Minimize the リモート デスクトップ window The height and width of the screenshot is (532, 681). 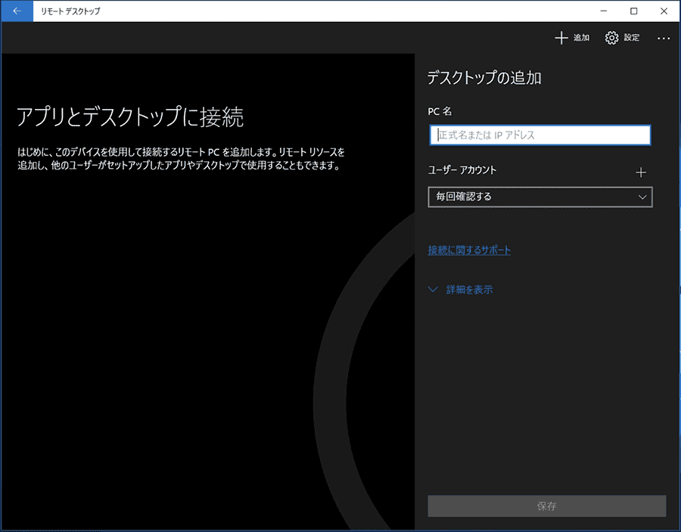coord(603,11)
